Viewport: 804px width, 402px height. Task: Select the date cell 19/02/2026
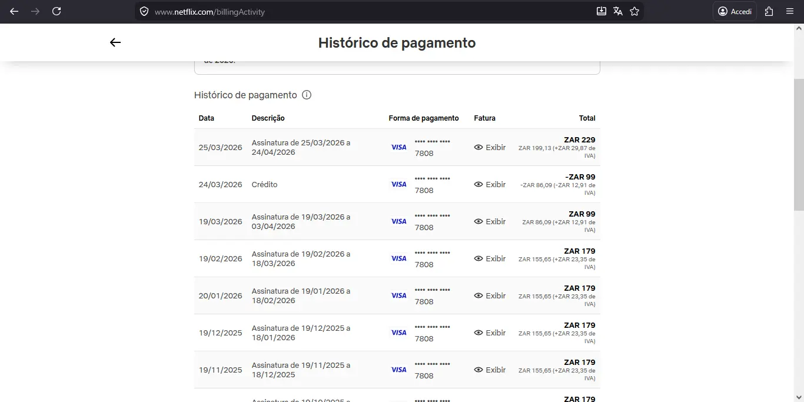221,258
